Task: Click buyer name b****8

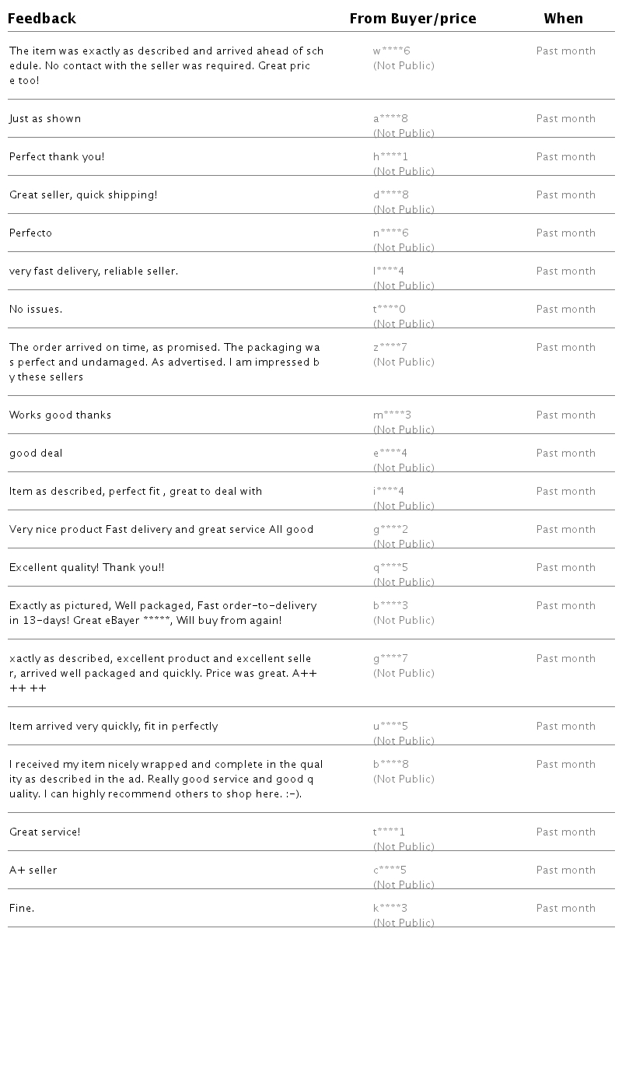Action: click(x=391, y=765)
